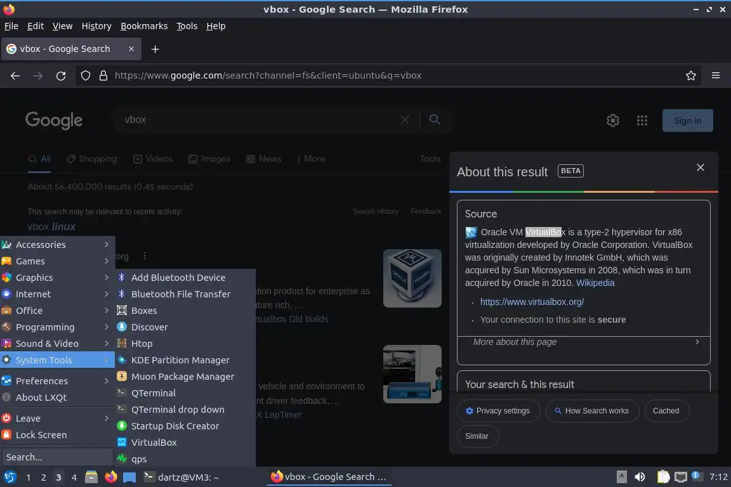Click the reload page icon
This screenshot has height=487, width=731.
[61, 75]
